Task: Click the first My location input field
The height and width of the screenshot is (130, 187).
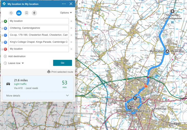Action: click(x=38, y=21)
